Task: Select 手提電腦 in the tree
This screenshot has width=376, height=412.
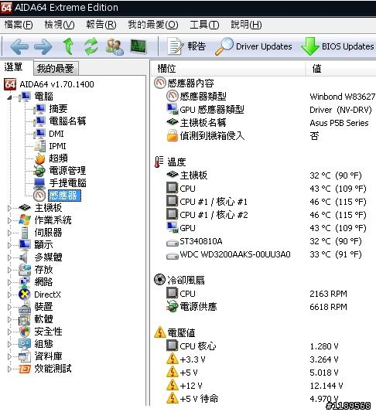Action: (x=67, y=183)
